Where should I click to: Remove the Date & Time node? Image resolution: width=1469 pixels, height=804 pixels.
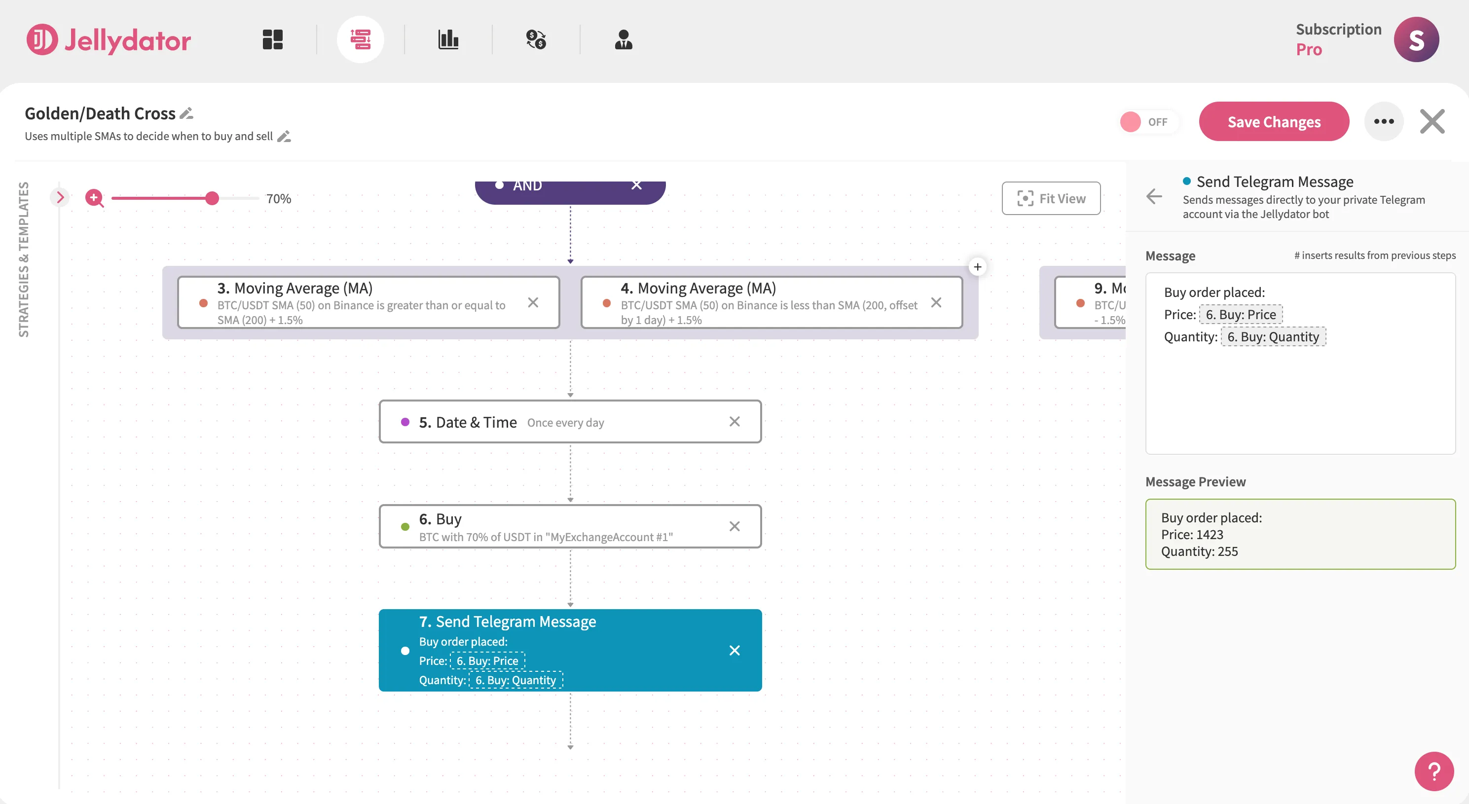click(x=734, y=421)
